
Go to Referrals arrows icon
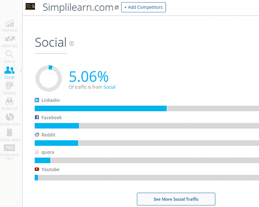(10, 39)
